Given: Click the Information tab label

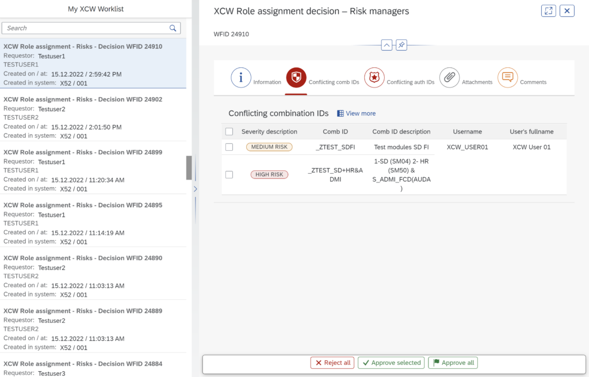Looking at the screenshot, I should coord(267,82).
